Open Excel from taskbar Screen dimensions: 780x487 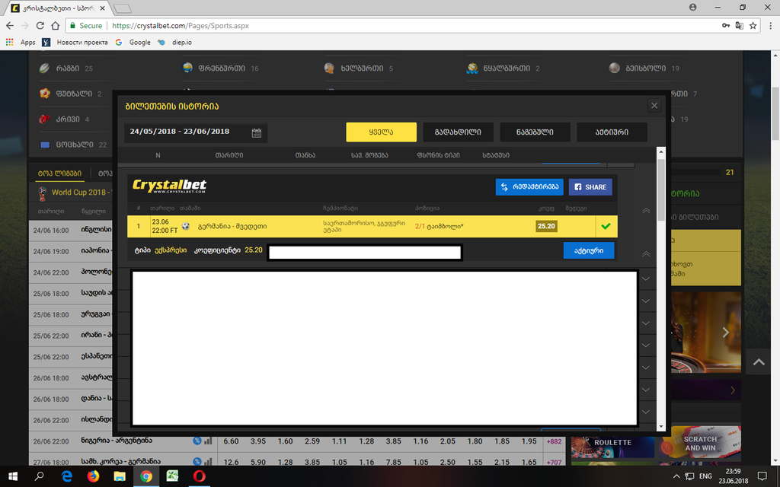tap(173, 476)
